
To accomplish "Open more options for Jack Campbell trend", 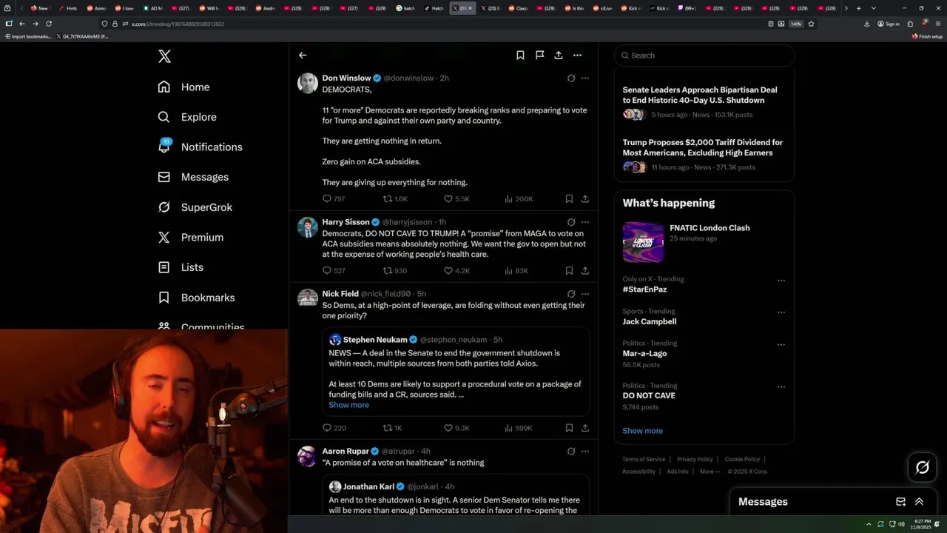I will click(x=781, y=312).
